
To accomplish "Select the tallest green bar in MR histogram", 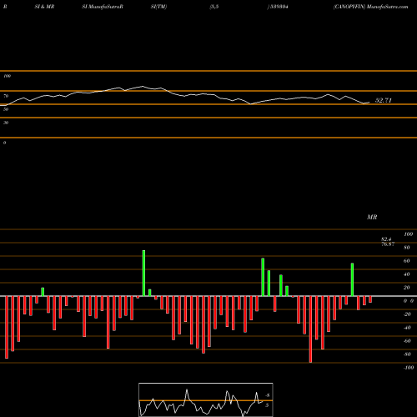I will [143, 274].
